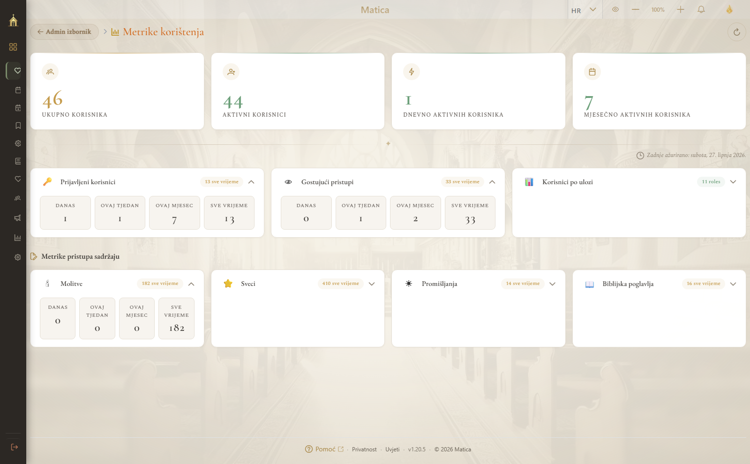Click the flame icon in top bar
750x464 pixels.
729,9
